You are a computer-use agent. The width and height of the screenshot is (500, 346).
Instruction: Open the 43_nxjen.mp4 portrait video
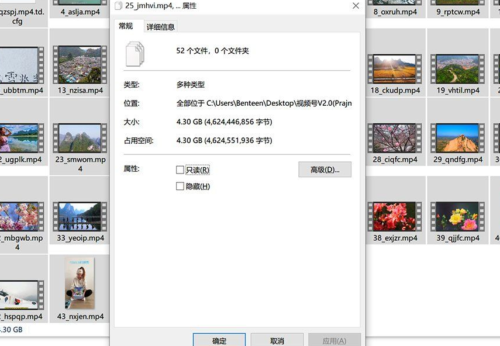[x=80, y=283]
